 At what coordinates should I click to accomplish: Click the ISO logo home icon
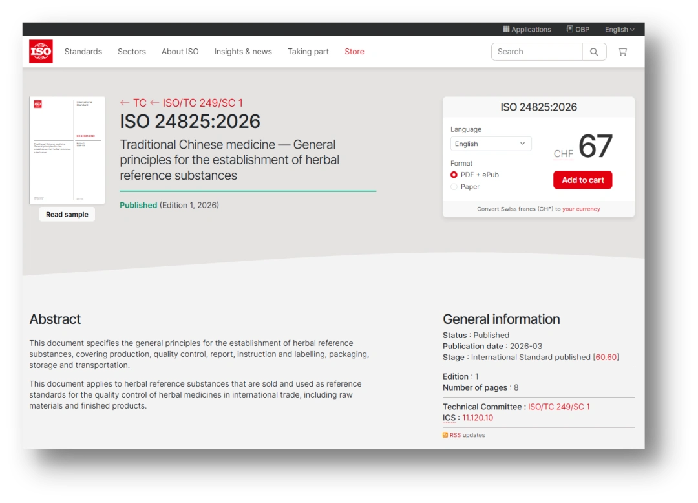tap(41, 52)
